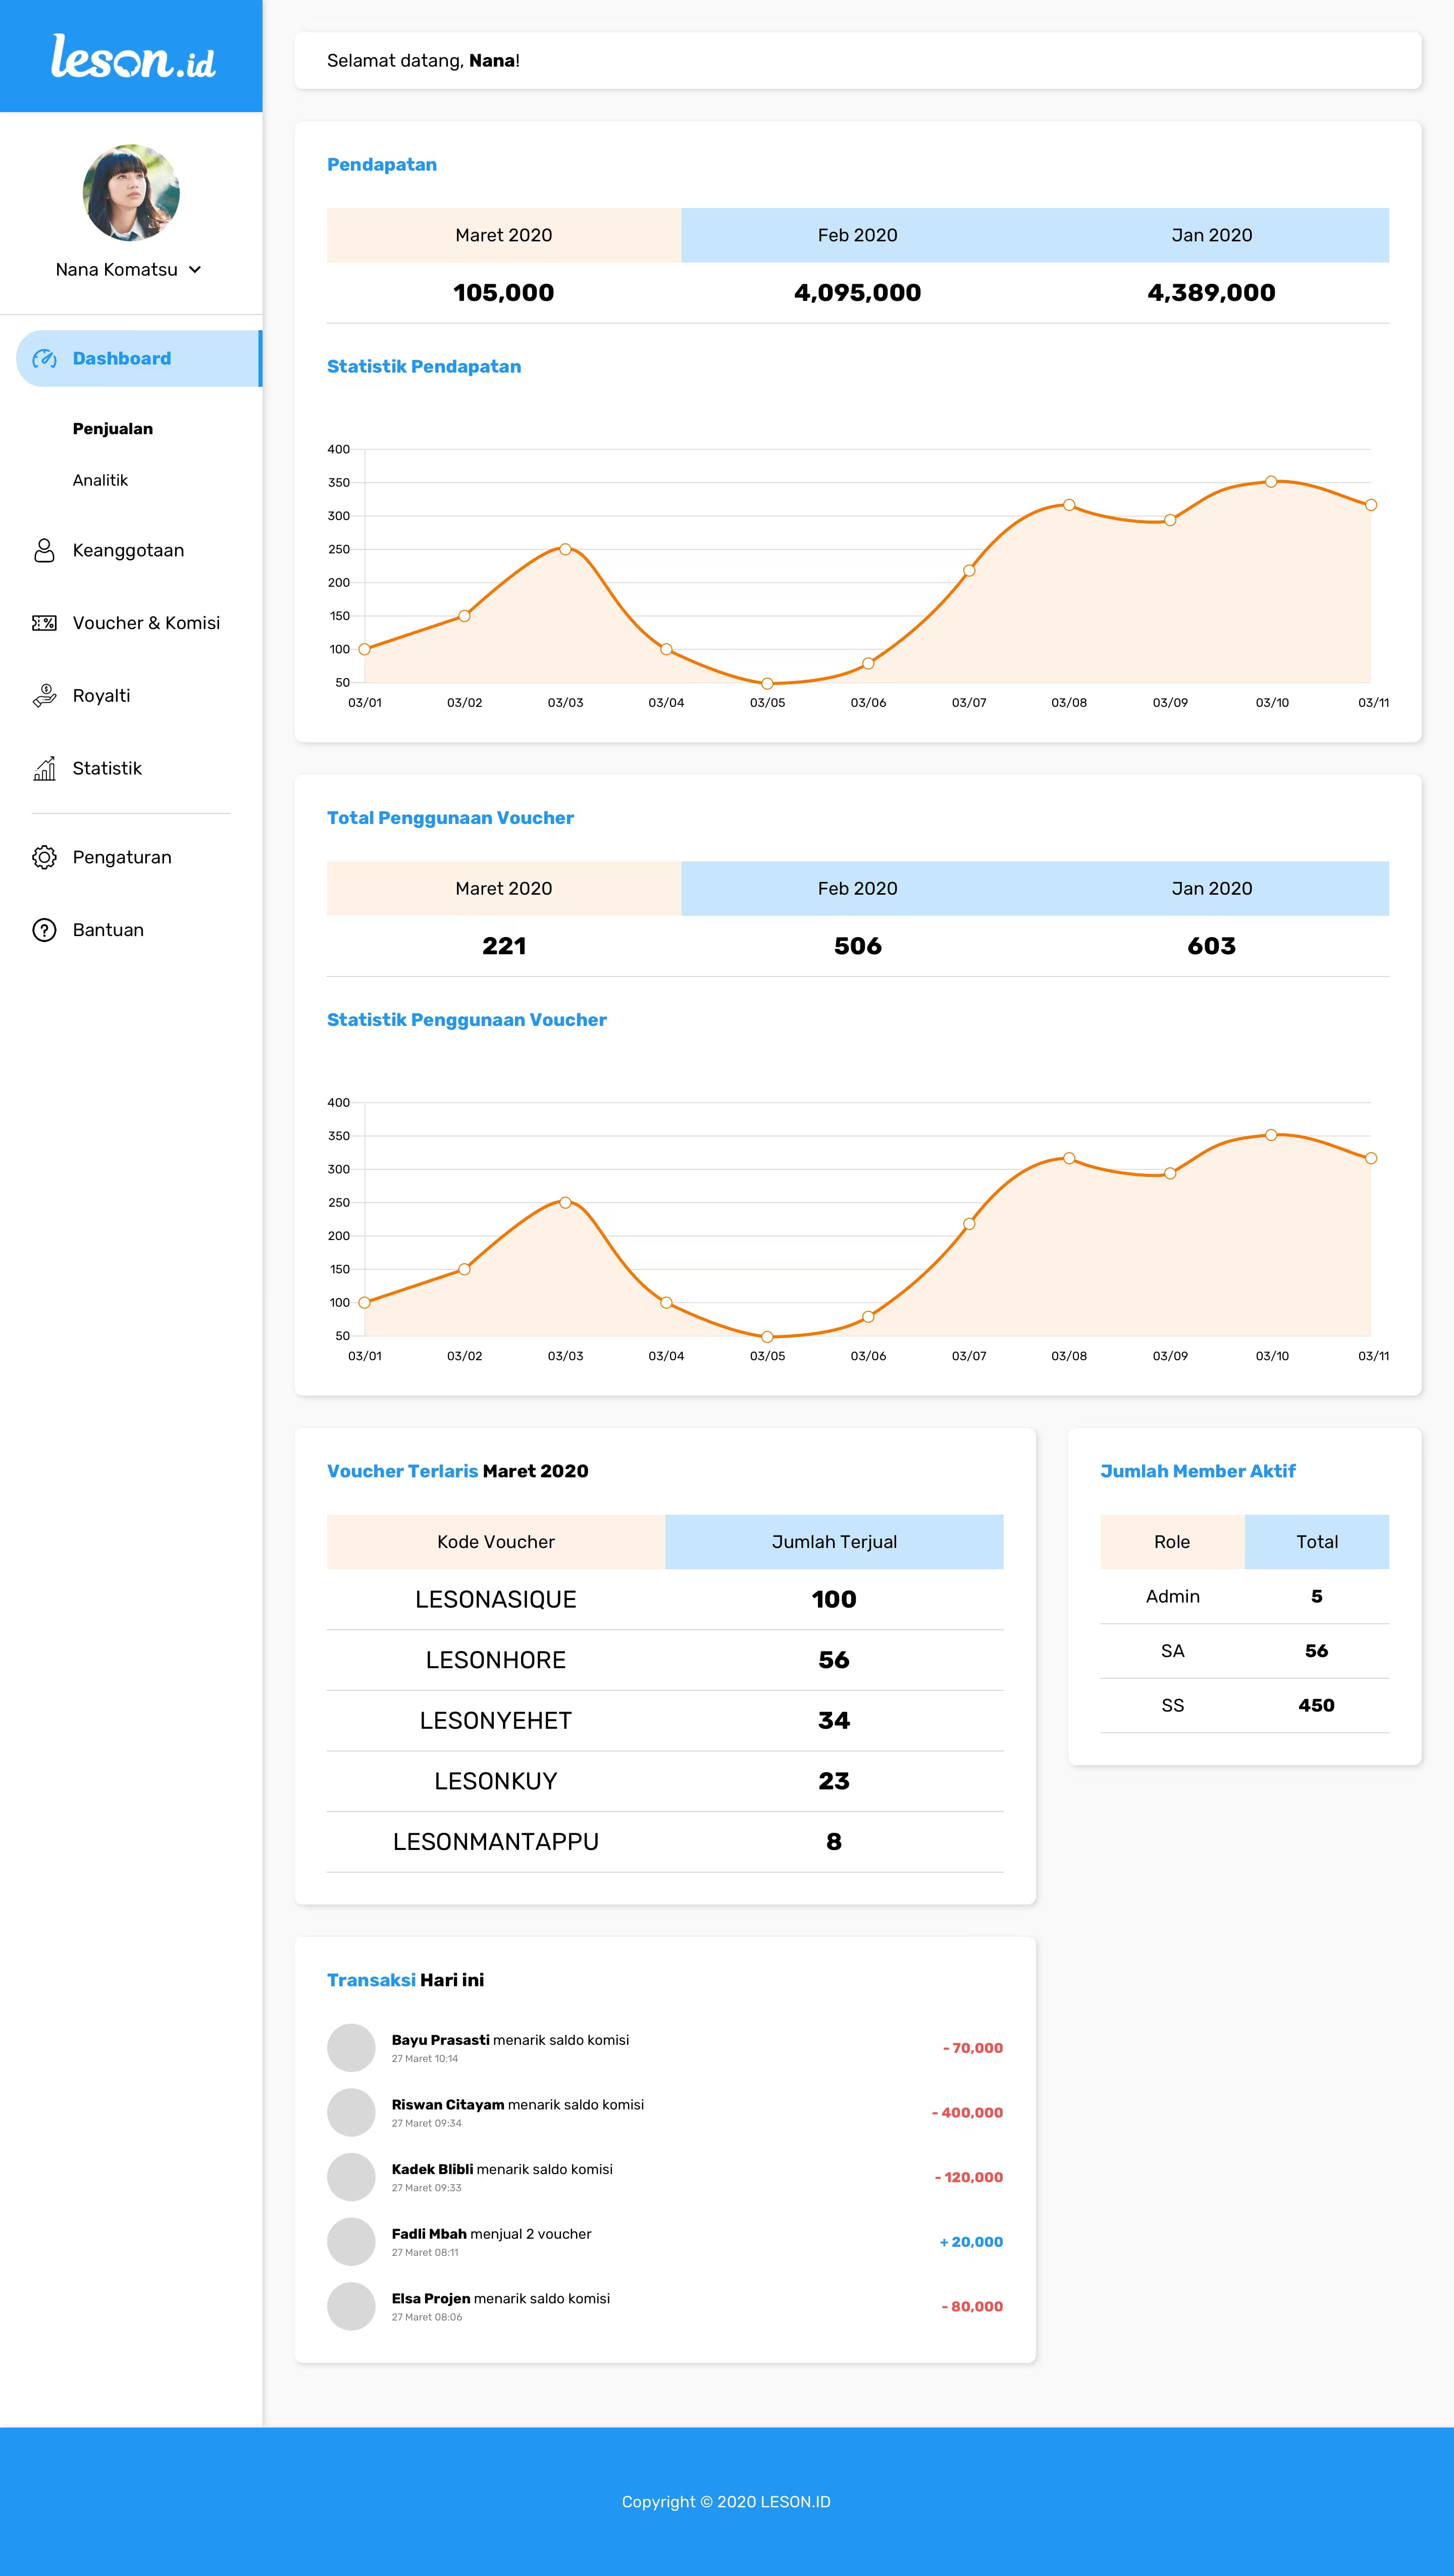The height and width of the screenshot is (2576, 1454).
Task: Click the Statistik bar chart icon
Action: (44, 768)
